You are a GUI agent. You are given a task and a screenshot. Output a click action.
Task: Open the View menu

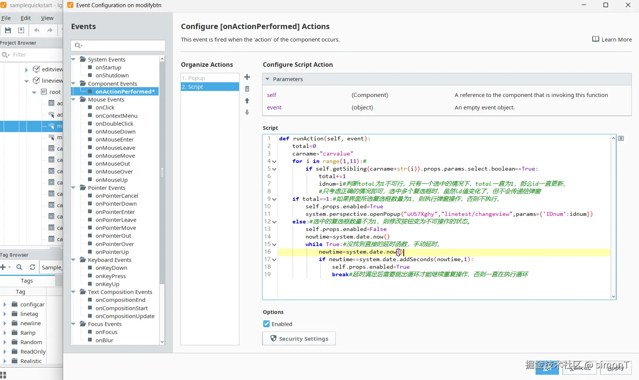tap(47, 18)
